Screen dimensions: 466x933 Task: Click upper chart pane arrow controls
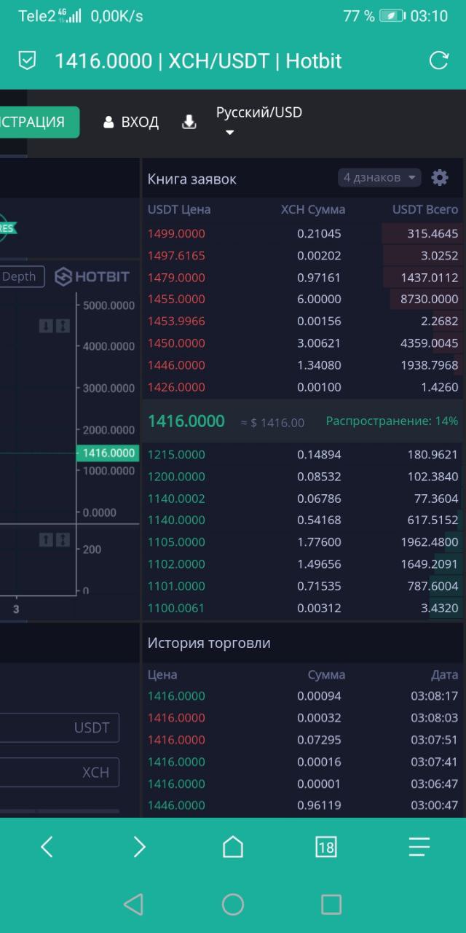point(55,326)
